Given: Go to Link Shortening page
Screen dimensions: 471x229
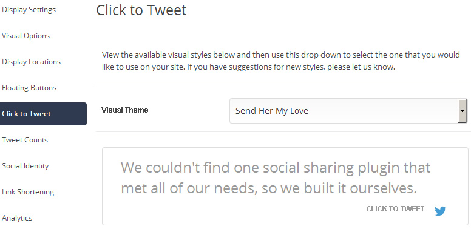Looking at the screenshot, I should pos(28,192).
